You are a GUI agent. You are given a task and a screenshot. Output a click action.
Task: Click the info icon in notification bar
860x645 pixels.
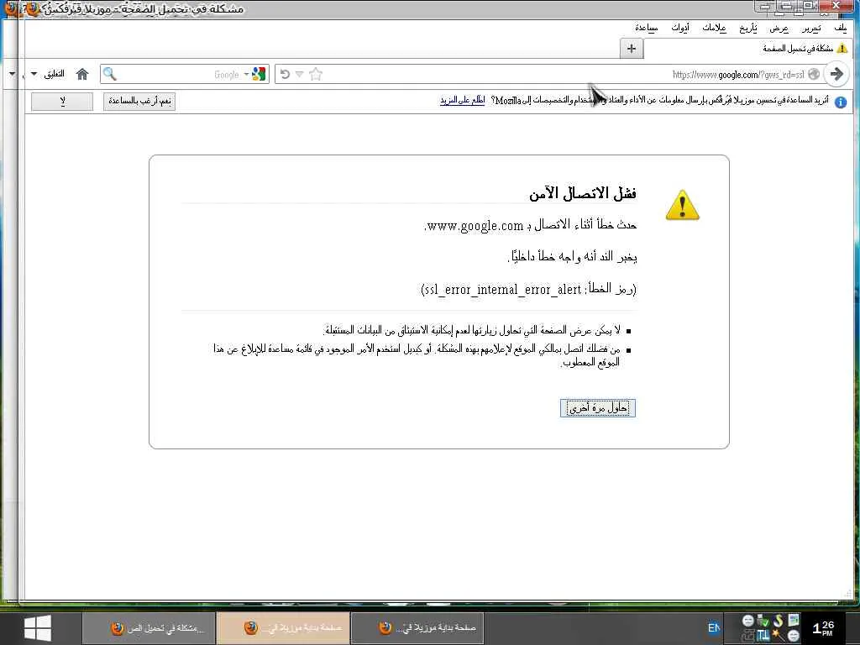(840, 102)
